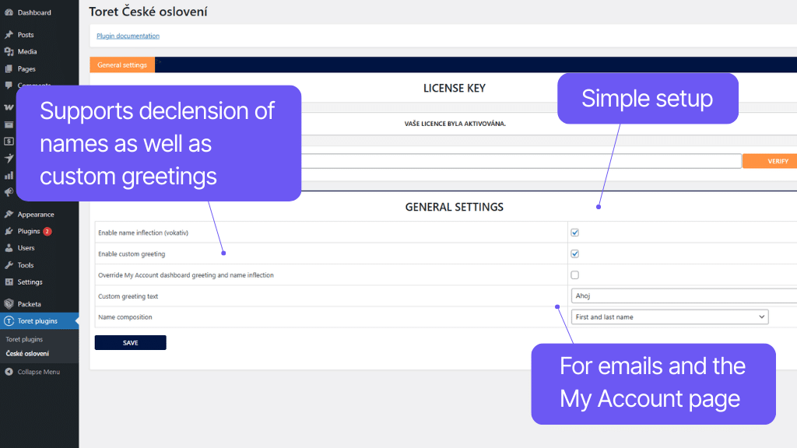The height and width of the screenshot is (448, 797).
Task: Click the Dashboard icon in sidebar
Action: pos(9,12)
